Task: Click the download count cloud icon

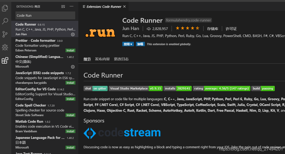Action: tap(149, 29)
